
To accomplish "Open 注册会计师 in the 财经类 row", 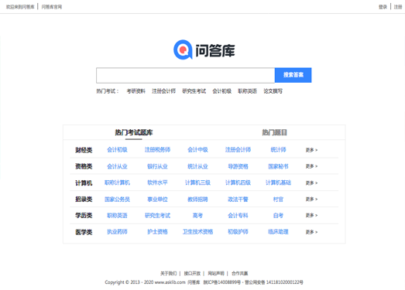I will click(238, 150).
